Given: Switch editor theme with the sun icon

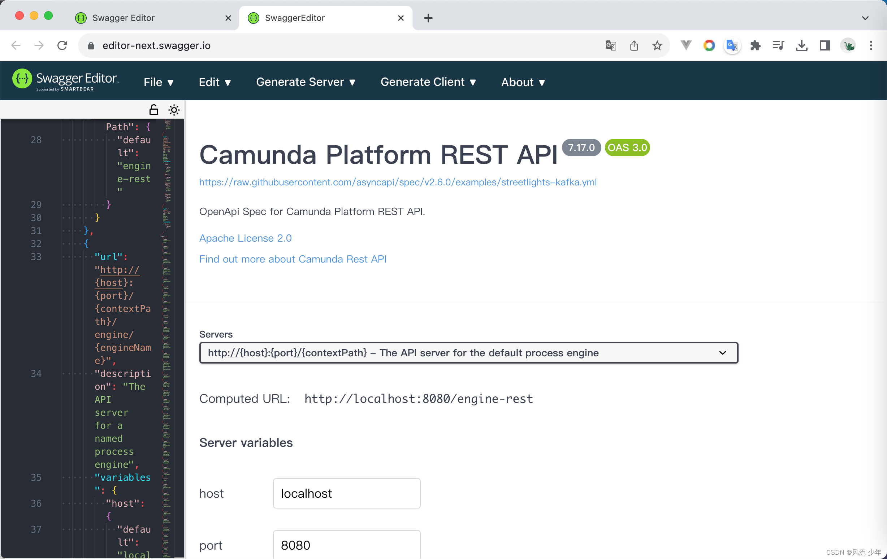Looking at the screenshot, I should (174, 110).
